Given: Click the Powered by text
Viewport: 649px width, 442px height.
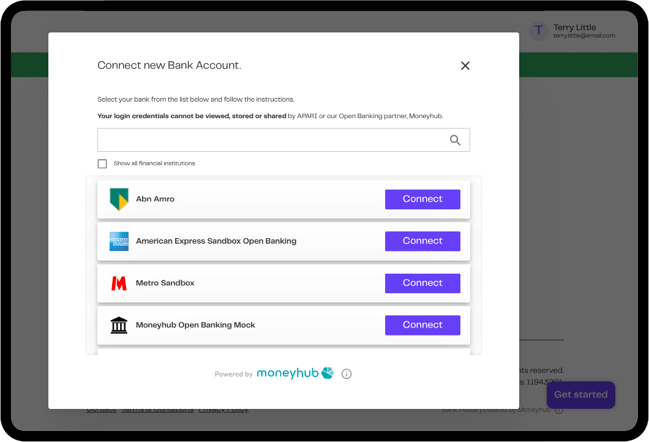Looking at the screenshot, I should [x=233, y=374].
